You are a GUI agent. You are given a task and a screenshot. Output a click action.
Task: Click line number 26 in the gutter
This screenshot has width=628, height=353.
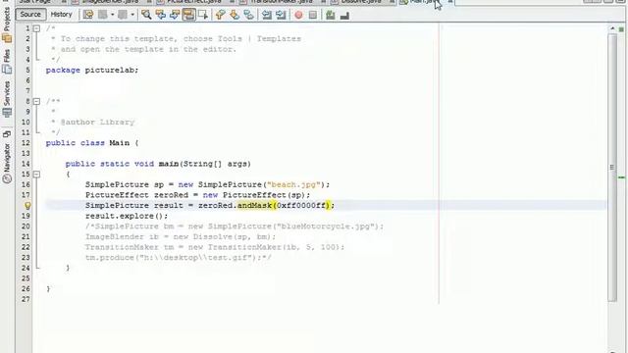[26, 288]
